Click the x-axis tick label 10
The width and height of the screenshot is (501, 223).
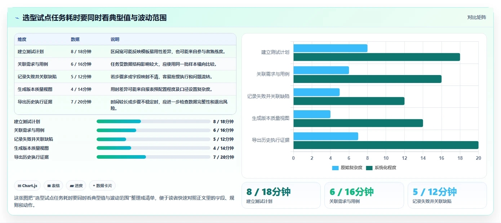[x=386, y=158]
